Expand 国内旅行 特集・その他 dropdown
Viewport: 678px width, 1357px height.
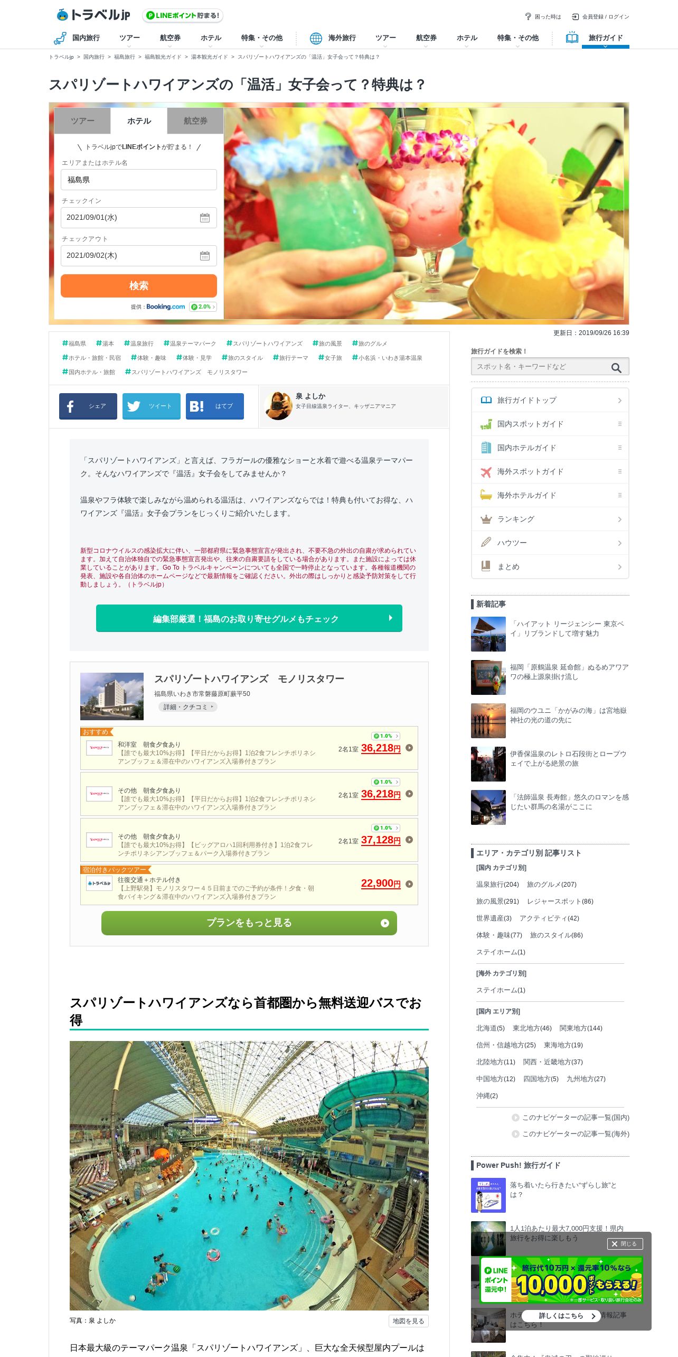261,39
